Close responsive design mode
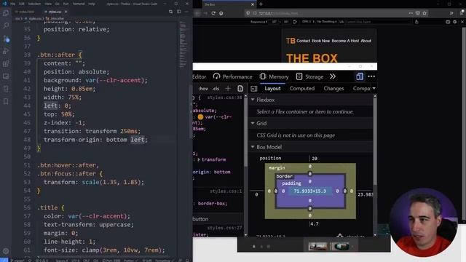Screen dimensions: 466x262 click(462, 22)
